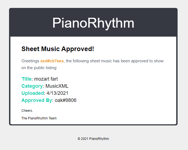
Task: Click the text 'on the public listing:'
Action: coord(39,68)
